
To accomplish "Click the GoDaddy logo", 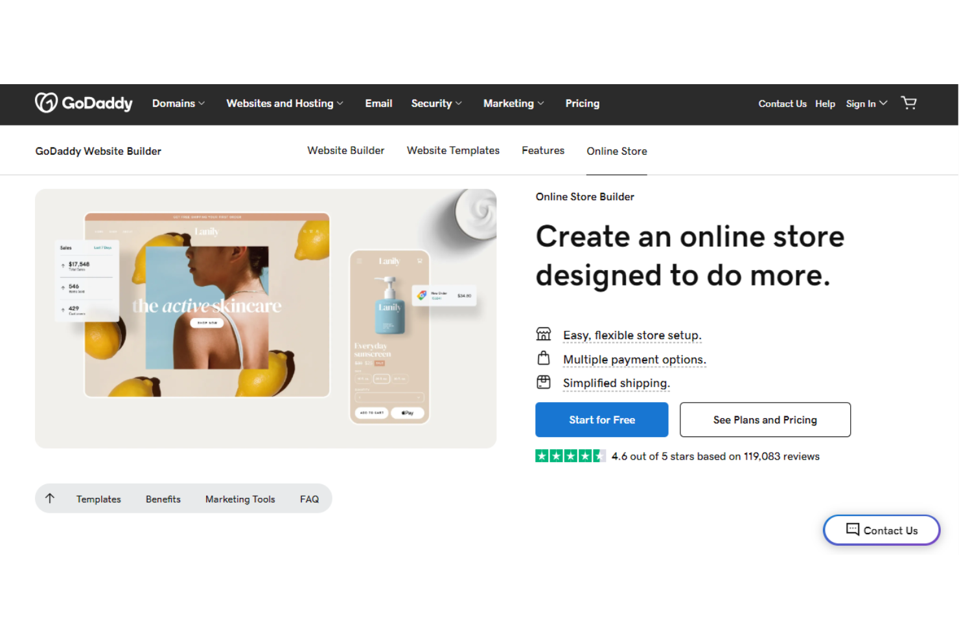I will coord(84,103).
